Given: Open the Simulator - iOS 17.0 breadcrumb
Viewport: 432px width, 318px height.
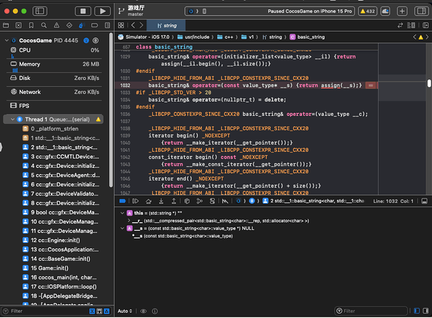Looking at the screenshot, I should click(144, 37).
